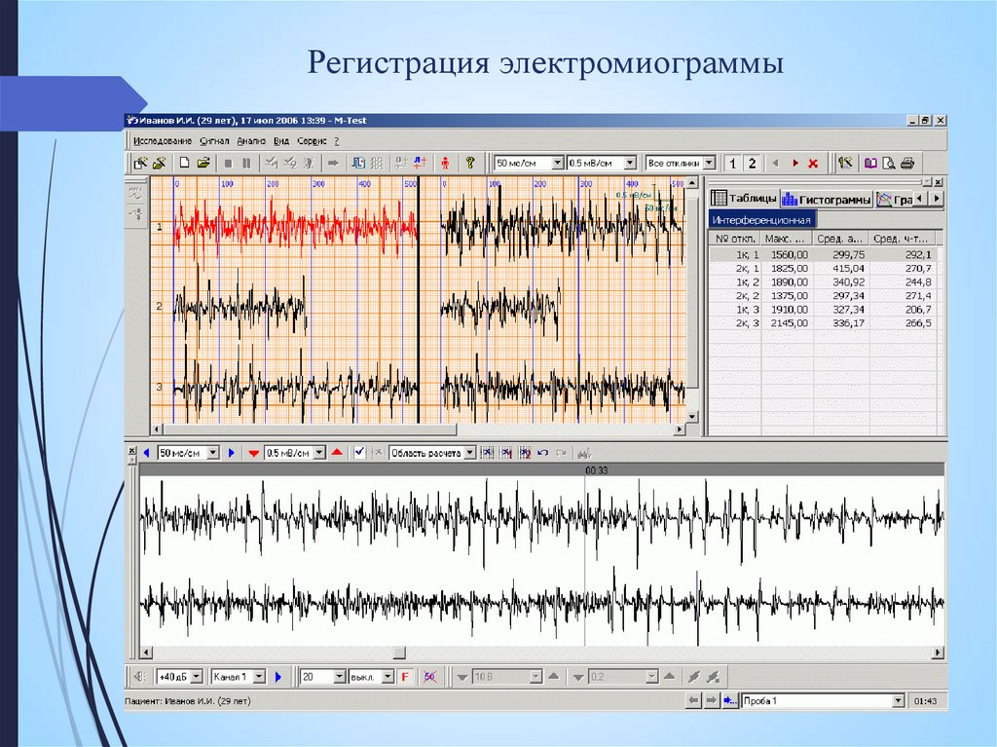Click the blue right arrow to increase sweep

(232, 453)
